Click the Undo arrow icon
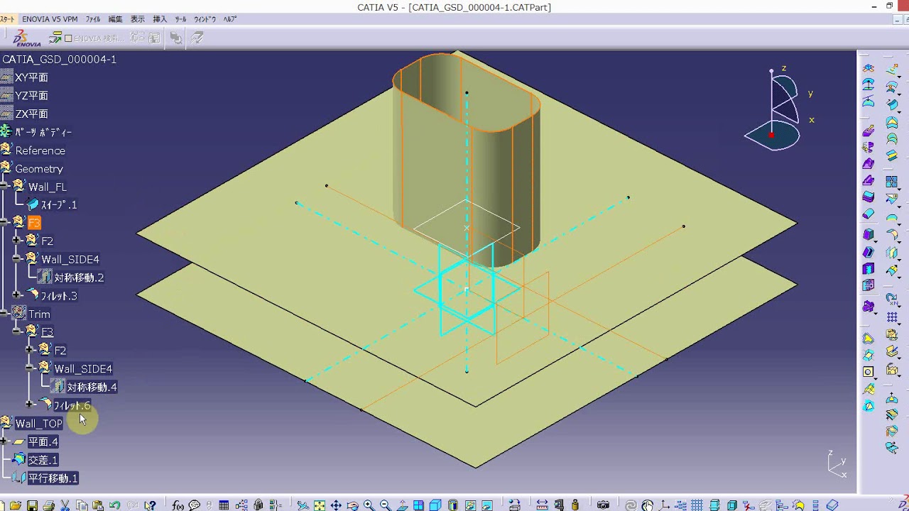 [x=114, y=505]
